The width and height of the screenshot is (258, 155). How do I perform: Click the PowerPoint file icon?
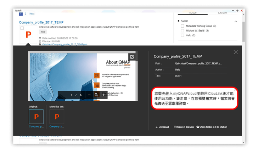[x=28, y=35]
